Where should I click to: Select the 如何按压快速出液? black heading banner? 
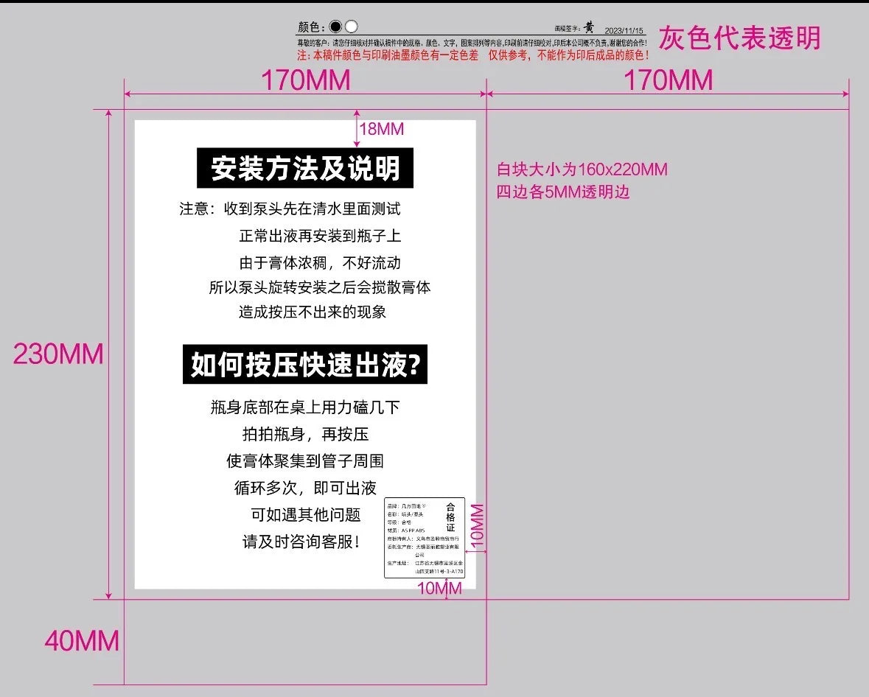(x=304, y=365)
